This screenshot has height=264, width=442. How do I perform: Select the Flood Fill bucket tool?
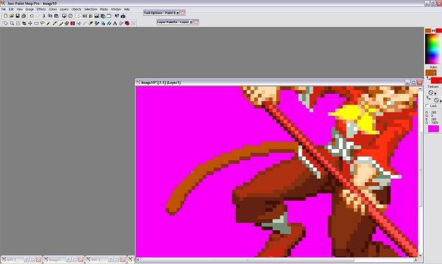pos(109,23)
